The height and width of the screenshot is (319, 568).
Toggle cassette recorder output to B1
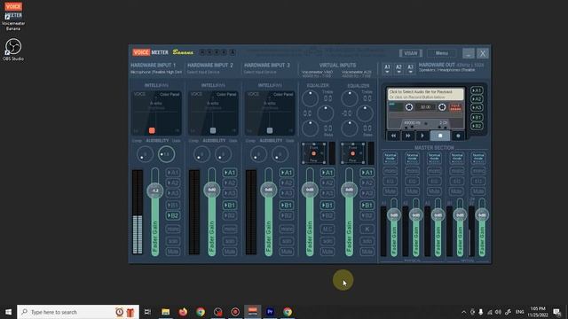(477, 118)
